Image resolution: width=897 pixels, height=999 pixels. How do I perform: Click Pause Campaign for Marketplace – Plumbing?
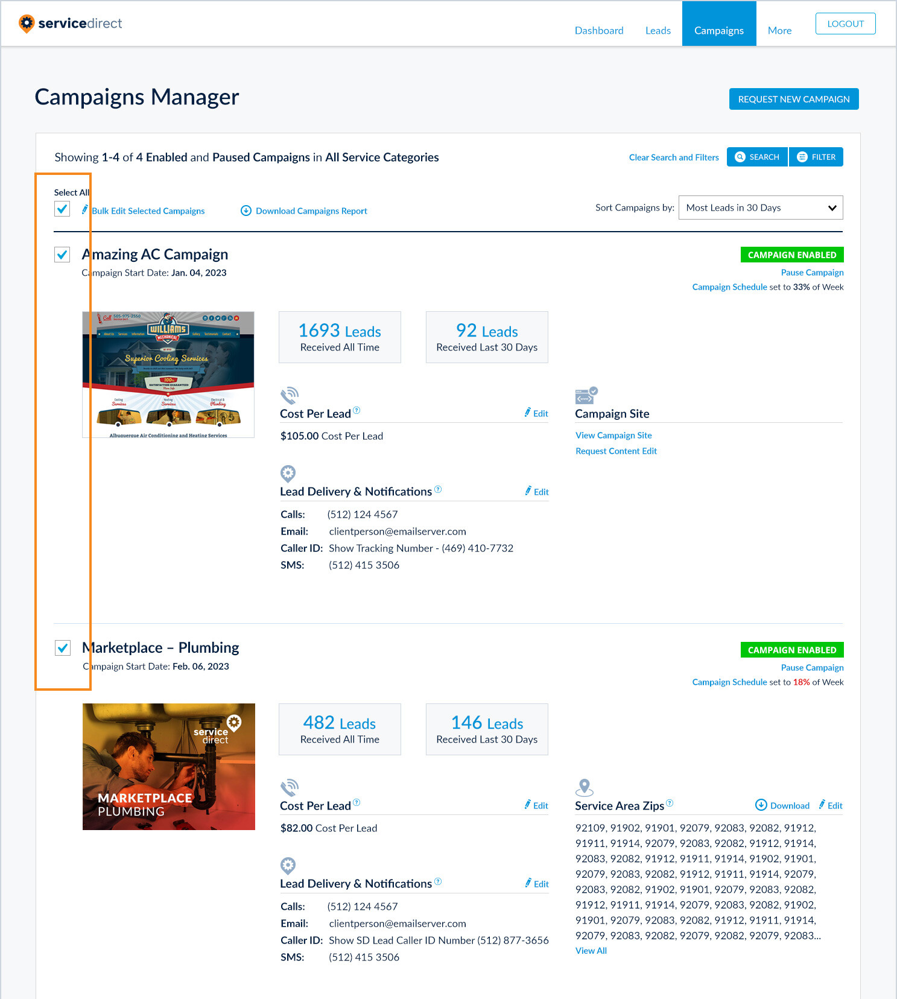[x=812, y=667]
